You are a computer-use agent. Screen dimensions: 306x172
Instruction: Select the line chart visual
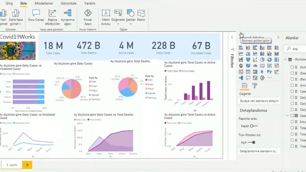click(x=241, y=54)
